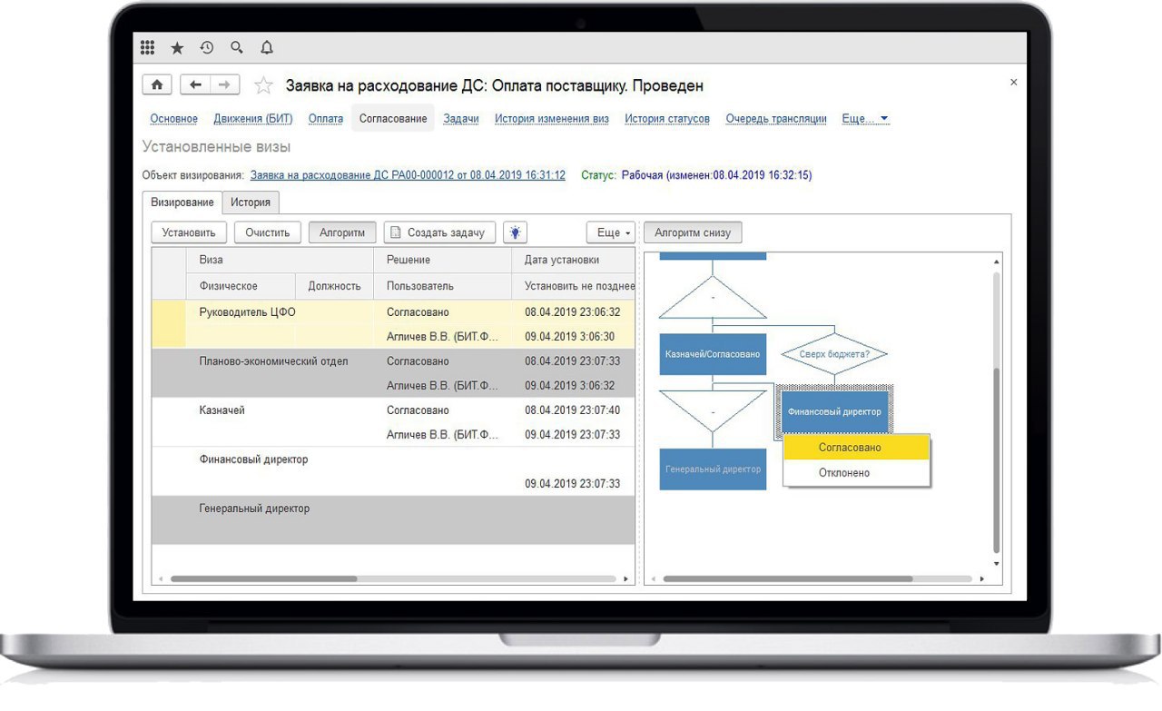
Task: Click the Search magnifier icon
Action: coord(237,47)
